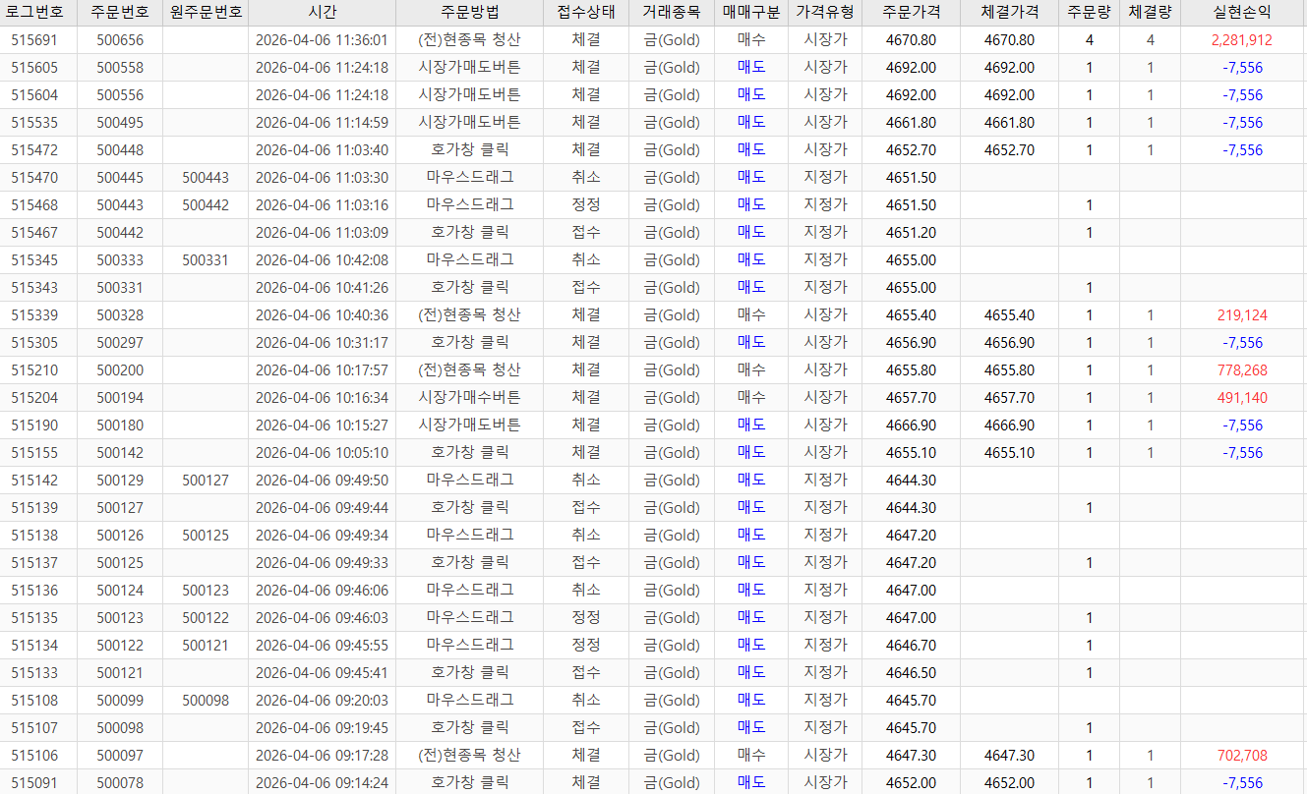Click the 주문가격 column header
Screen dimensions: 1307x794
911,13
